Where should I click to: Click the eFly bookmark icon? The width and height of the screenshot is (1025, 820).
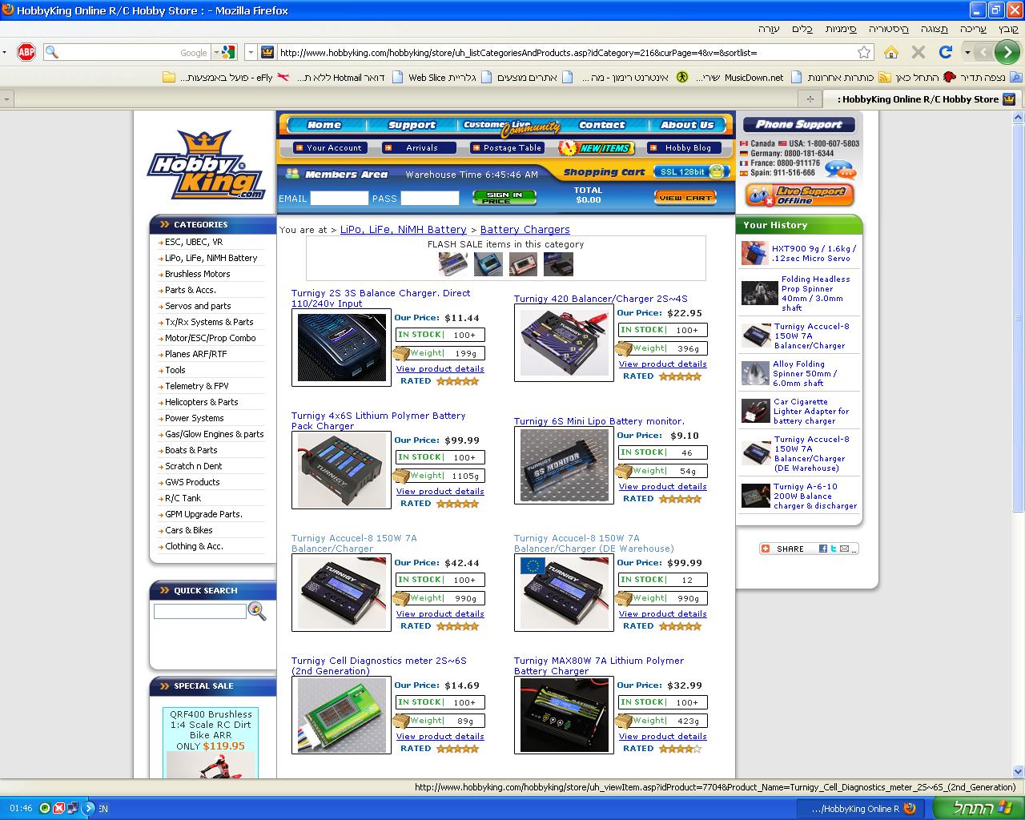(283, 78)
